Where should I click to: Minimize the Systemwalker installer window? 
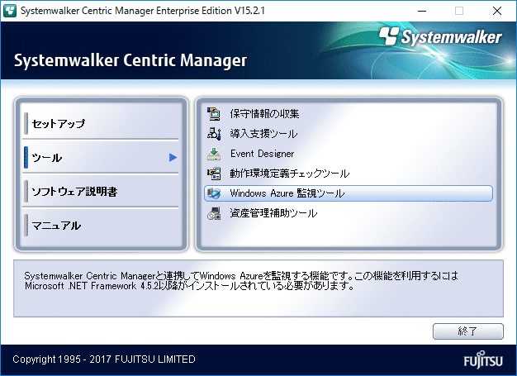[422, 11]
